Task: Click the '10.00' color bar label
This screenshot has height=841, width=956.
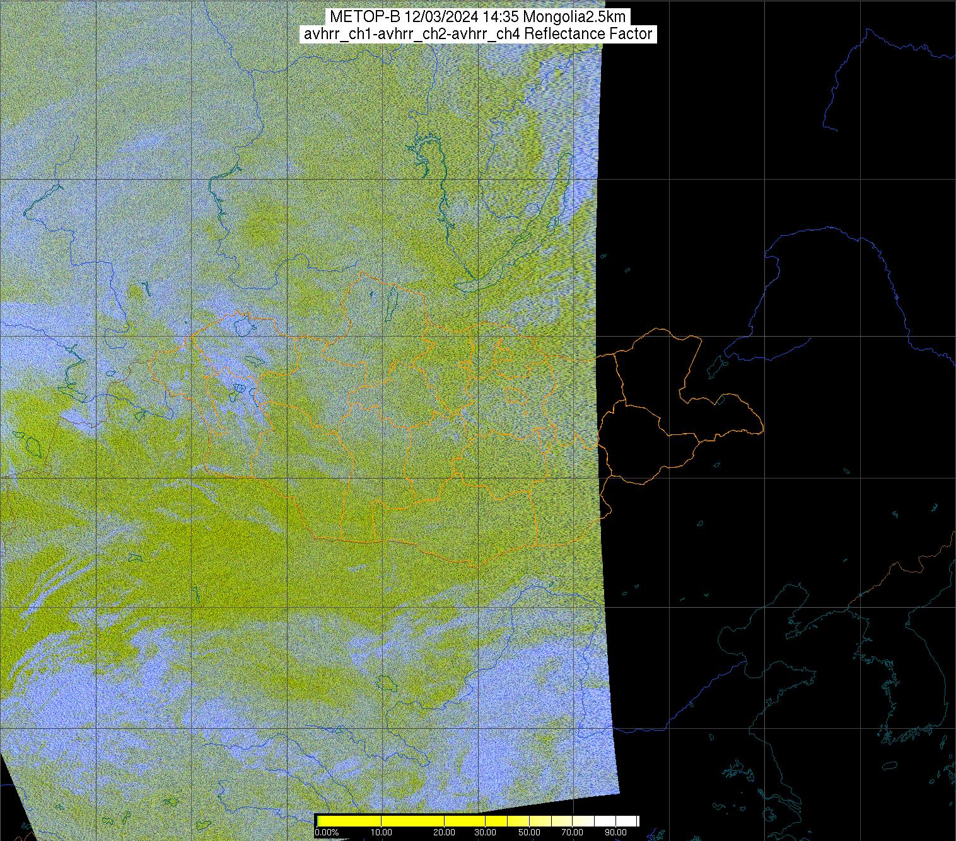Action: point(381,832)
